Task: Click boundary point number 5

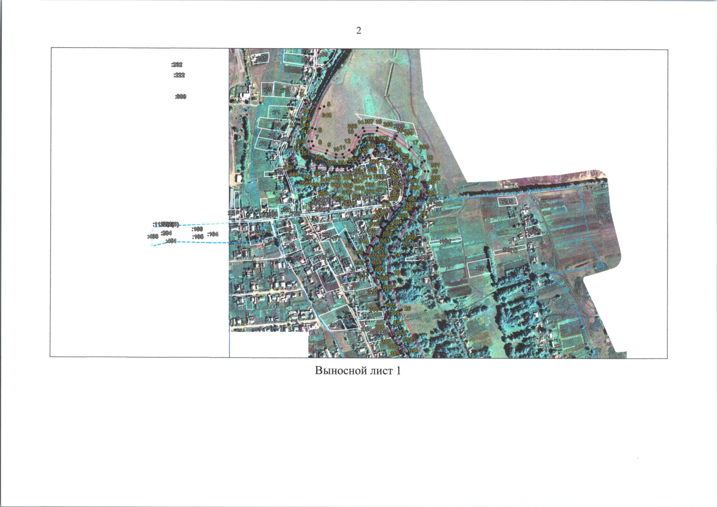Action: 328,104
